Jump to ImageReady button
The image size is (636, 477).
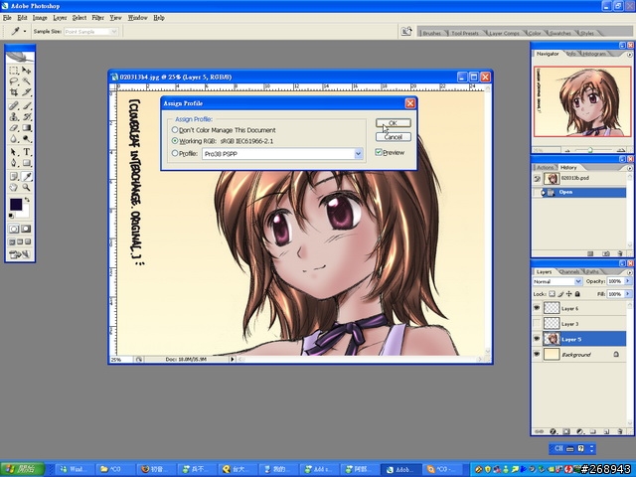click(x=20, y=254)
